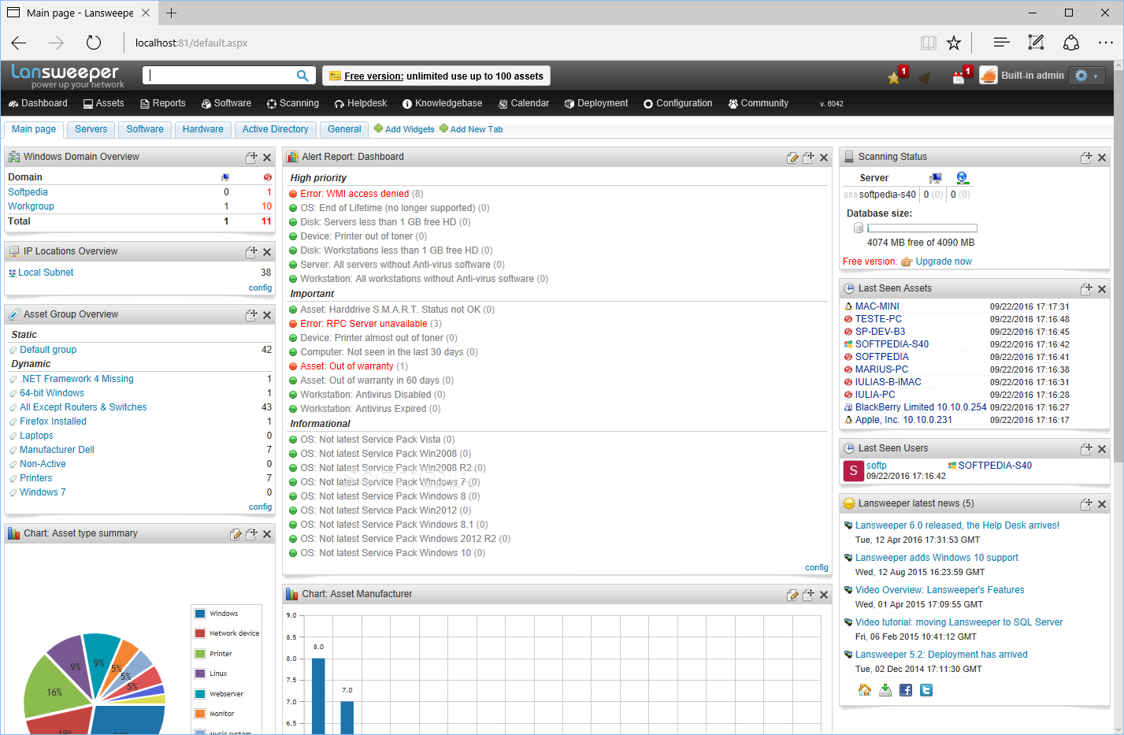Open the .NET Framework 4 Missing group
The image size is (1124, 735).
[x=76, y=379]
